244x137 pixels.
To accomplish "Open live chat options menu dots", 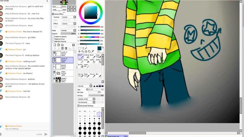I will pyautogui.click(x=47, y=1).
